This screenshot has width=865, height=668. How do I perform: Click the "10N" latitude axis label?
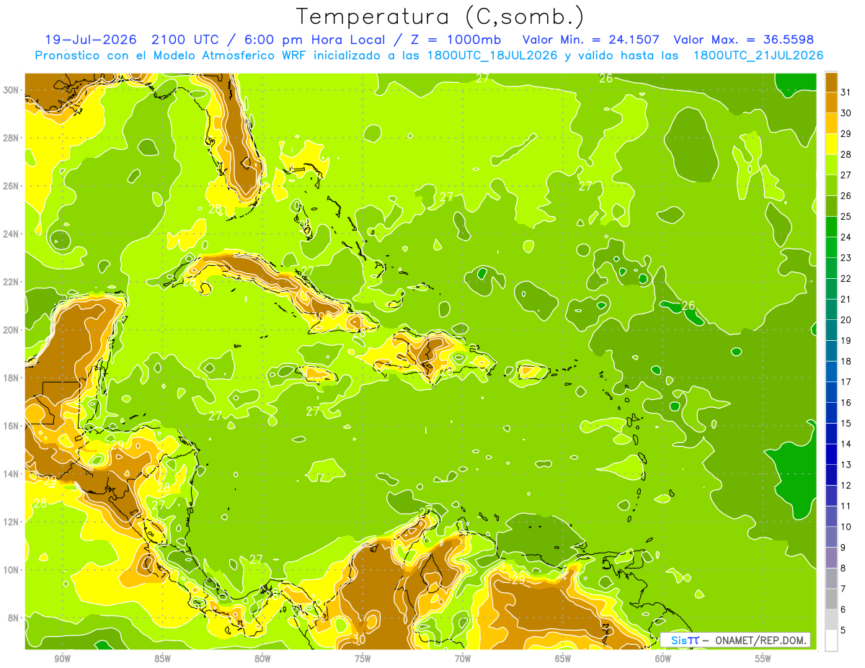[11, 570]
